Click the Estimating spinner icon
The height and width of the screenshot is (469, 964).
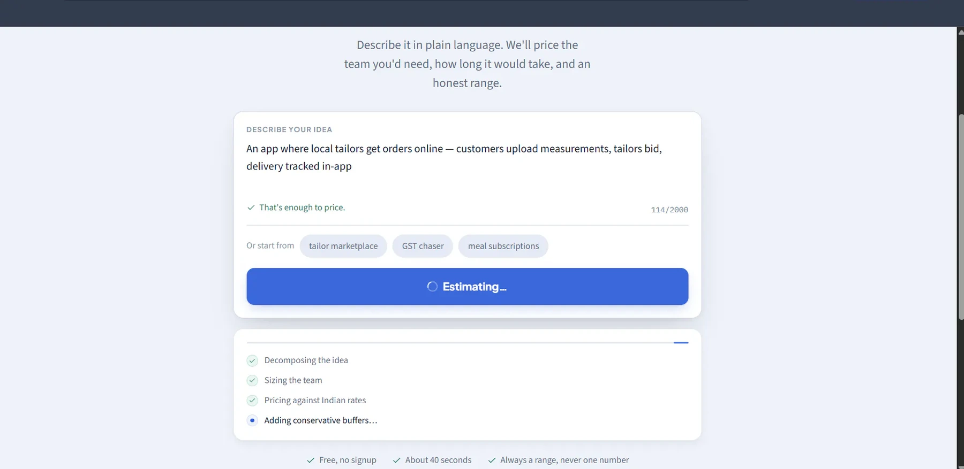pos(432,287)
